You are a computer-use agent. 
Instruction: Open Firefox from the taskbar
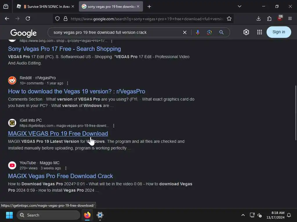[x=87, y=215]
